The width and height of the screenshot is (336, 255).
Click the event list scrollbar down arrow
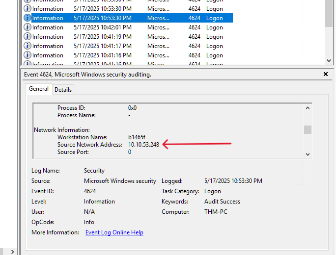pos(329,60)
